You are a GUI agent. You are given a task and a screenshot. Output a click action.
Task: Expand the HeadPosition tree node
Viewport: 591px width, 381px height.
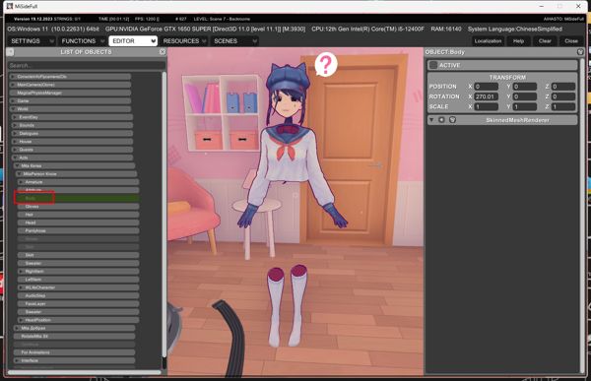point(21,320)
